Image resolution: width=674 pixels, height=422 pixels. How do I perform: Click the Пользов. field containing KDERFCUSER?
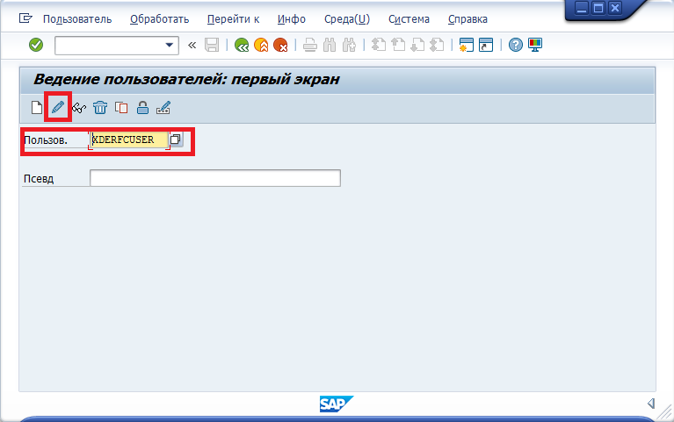click(x=128, y=139)
